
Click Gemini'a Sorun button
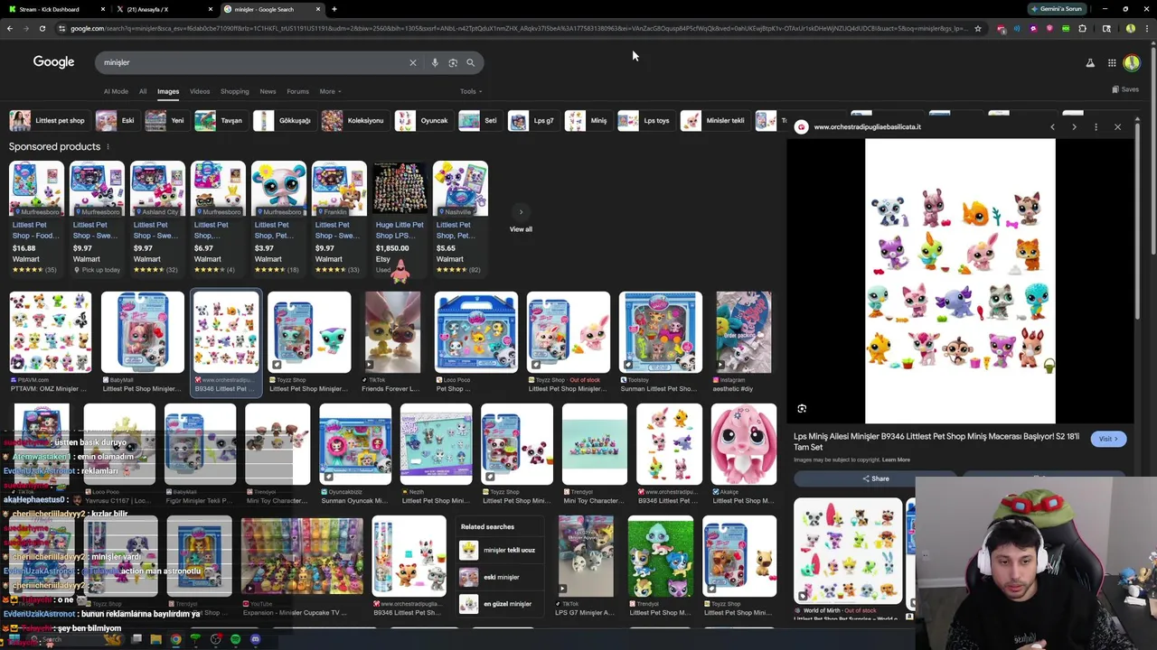click(1057, 9)
